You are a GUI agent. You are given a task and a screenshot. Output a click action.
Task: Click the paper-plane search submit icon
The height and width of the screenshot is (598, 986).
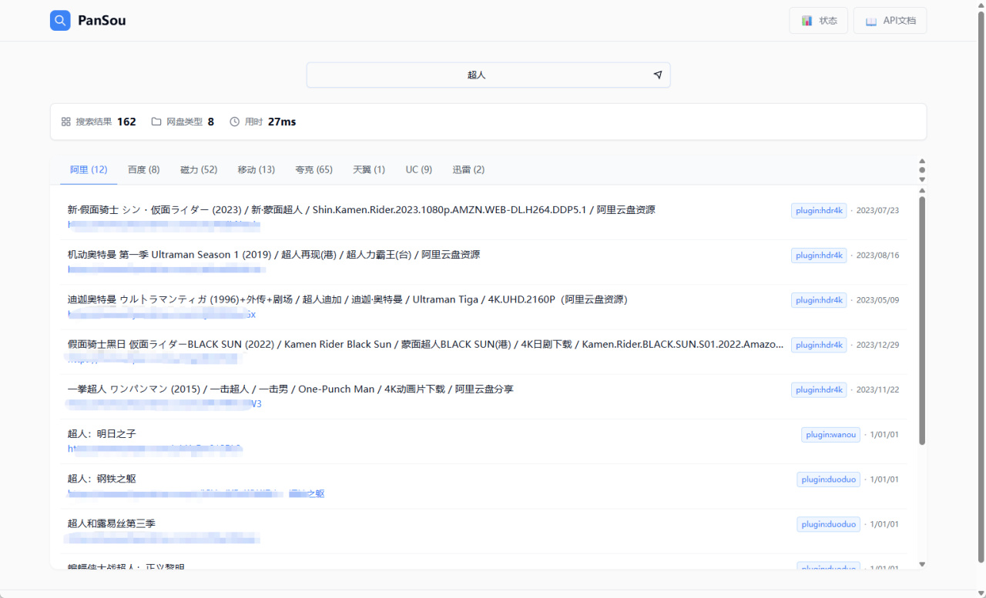tap(658, 75)
